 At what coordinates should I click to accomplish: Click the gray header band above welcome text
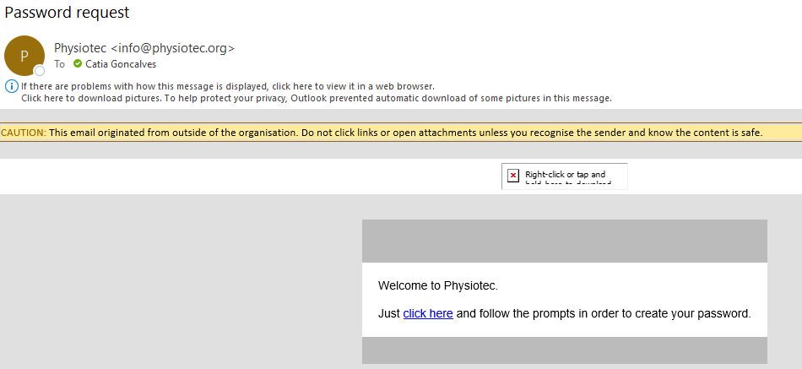[x=564, y=241]
